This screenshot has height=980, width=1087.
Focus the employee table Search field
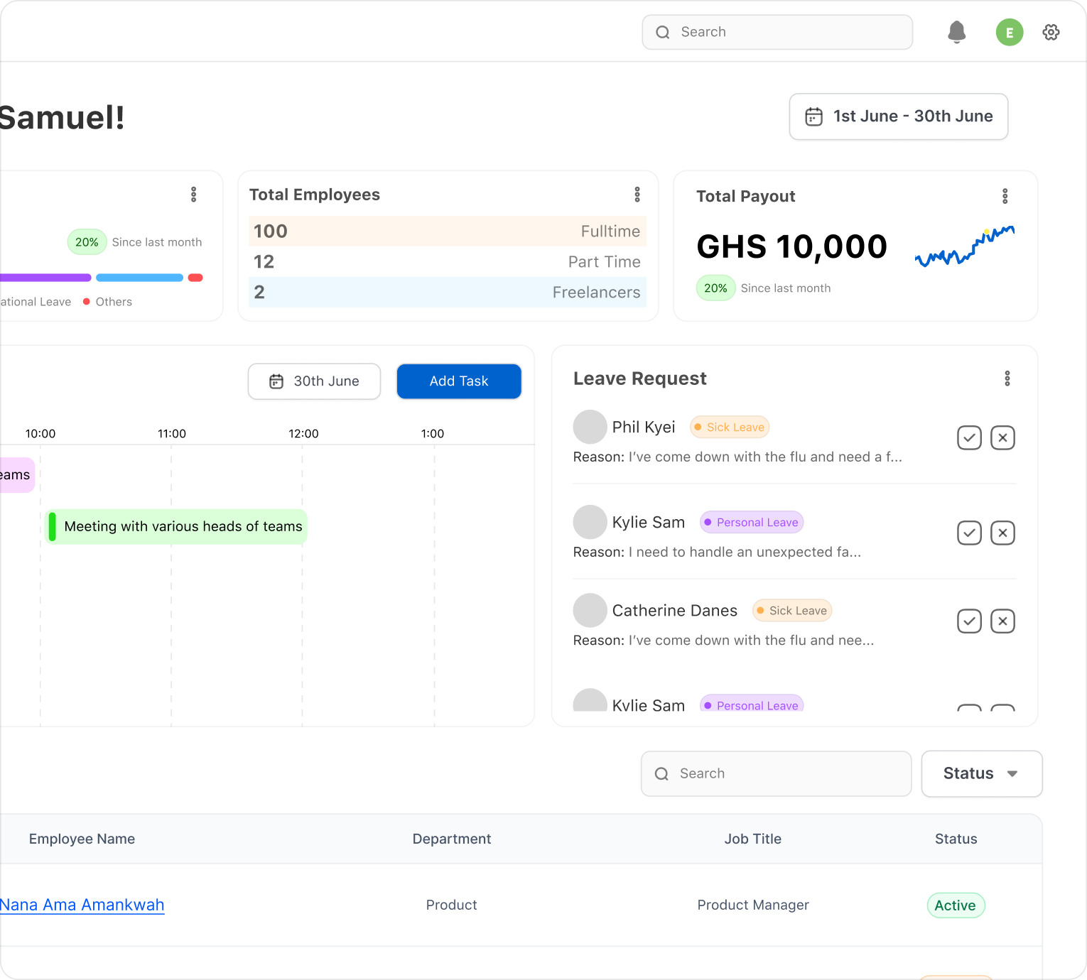point(777,774)
